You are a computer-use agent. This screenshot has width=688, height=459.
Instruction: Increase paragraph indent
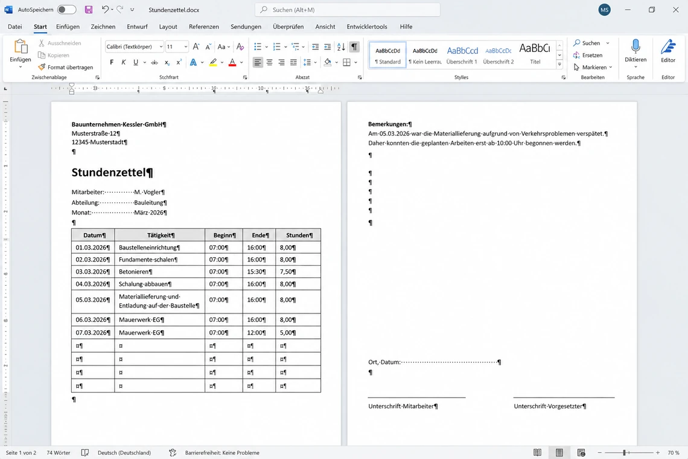pos(327,47)
